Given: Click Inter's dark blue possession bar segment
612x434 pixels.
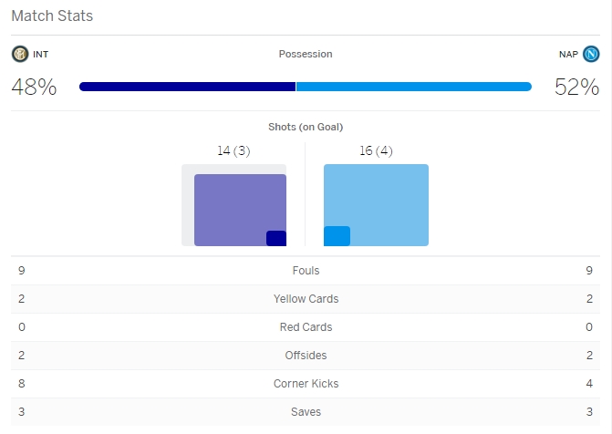Looking at the screenshot, I should pyautogui.click(x=187, y=87).
